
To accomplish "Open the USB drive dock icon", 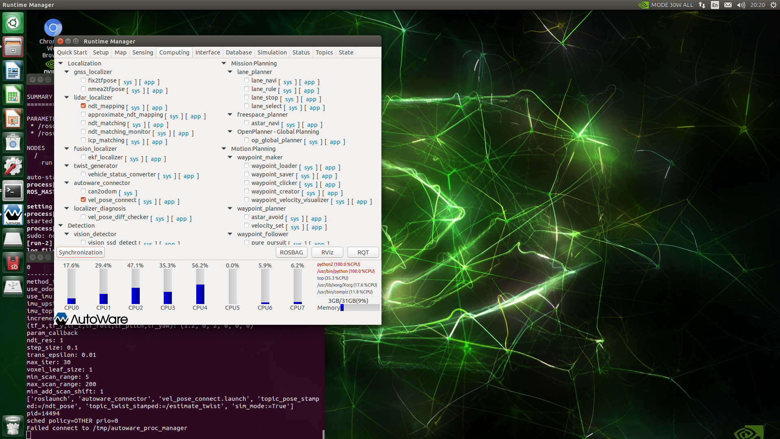I will 13,287.
